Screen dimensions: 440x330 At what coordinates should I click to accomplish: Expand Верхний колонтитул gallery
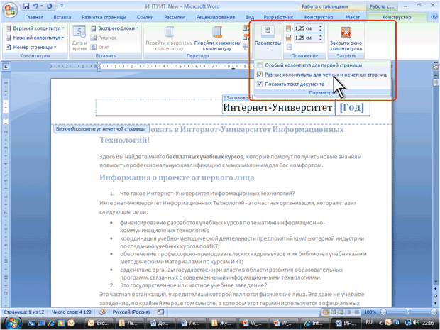coord(35,28)
